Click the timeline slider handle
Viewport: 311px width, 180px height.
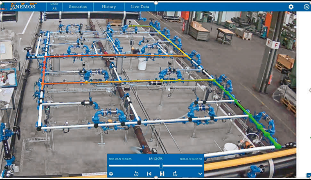coord(161,166)
